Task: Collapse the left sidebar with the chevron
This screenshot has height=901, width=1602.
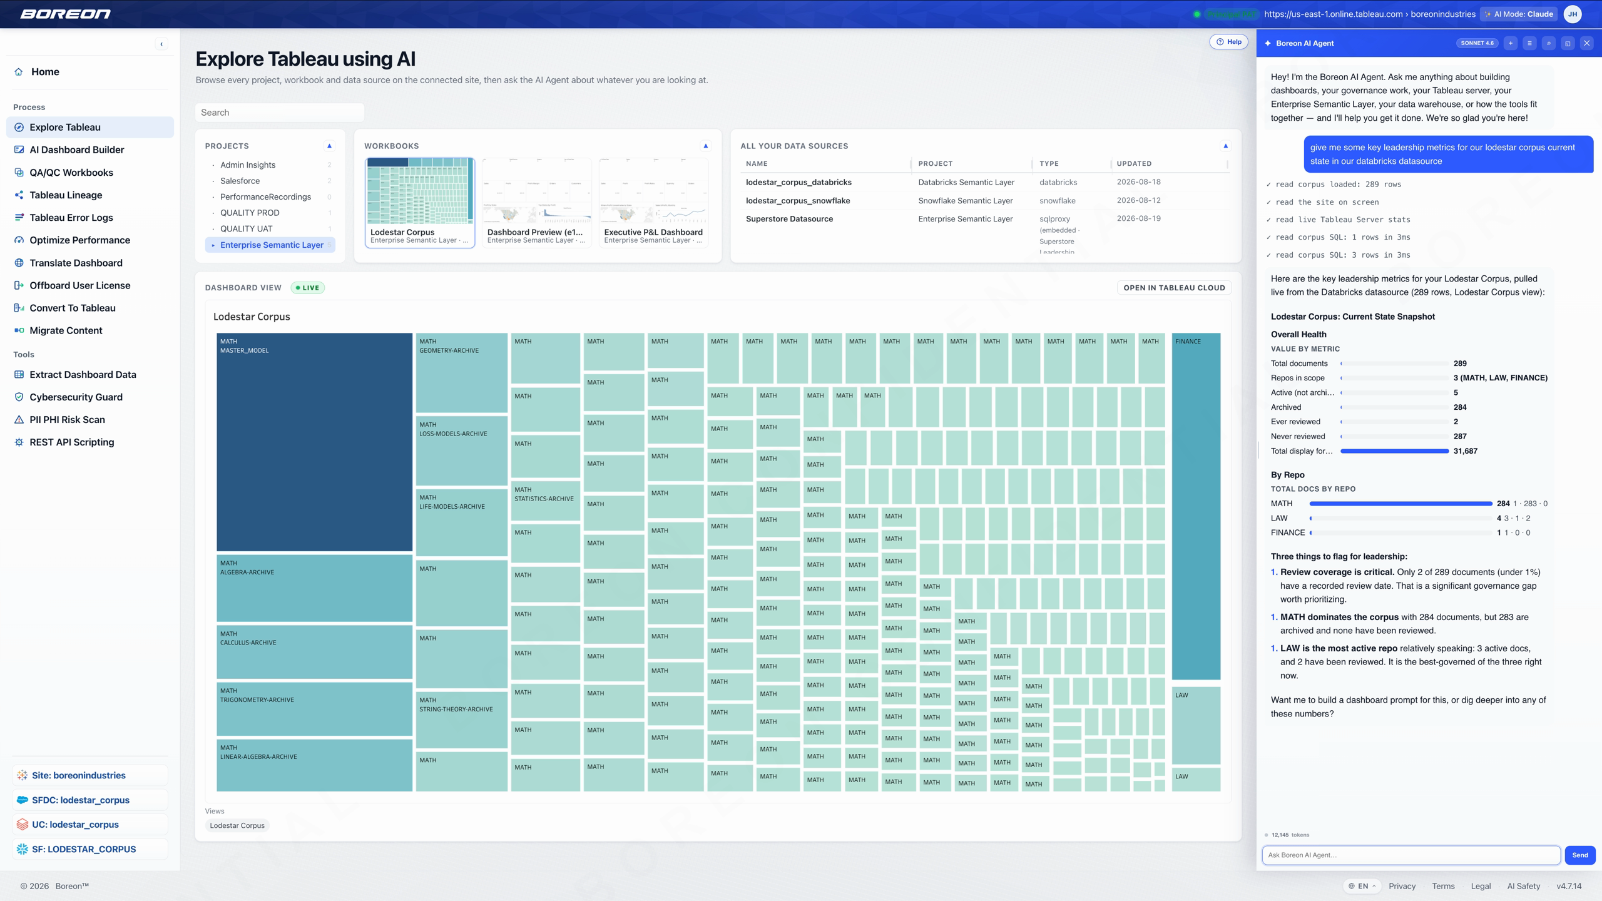Action: click(161, 44)
